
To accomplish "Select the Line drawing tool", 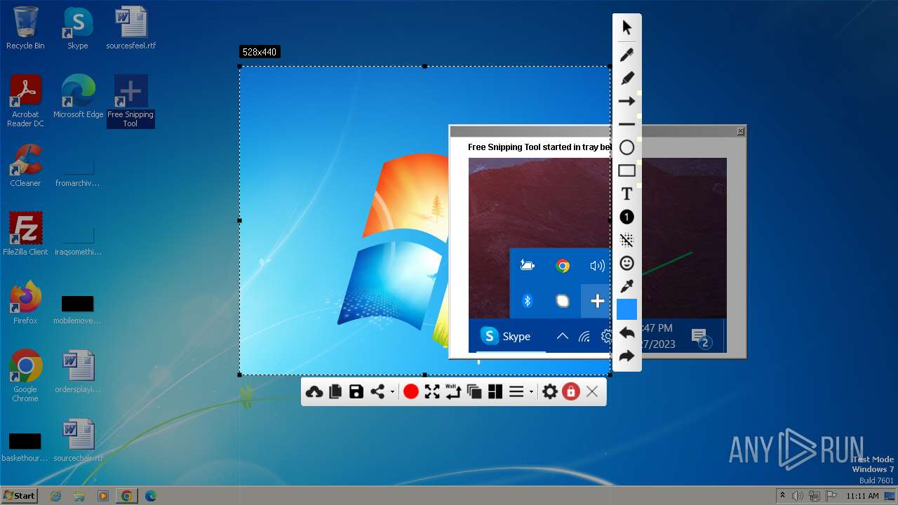I will click(x=626, y=124).
